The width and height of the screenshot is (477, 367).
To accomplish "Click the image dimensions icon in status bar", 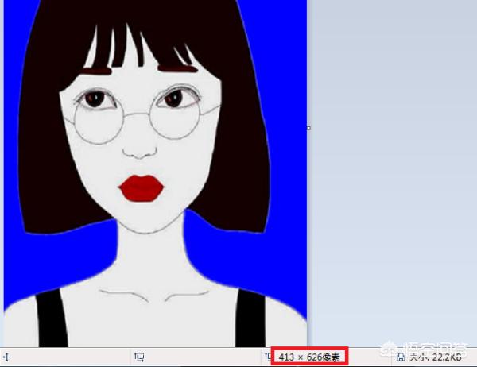I will (268, 357).
